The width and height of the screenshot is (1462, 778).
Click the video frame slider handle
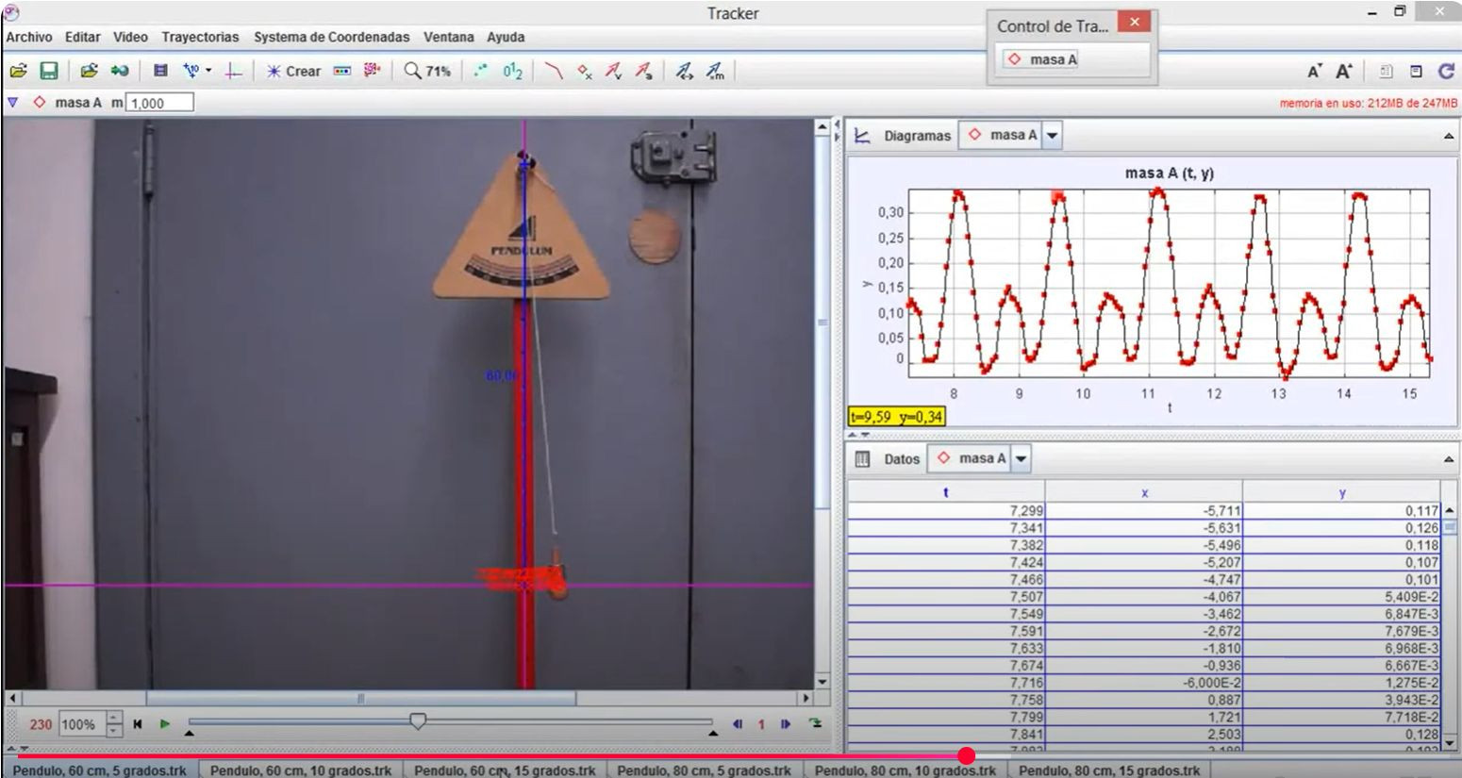pos(418,721)
